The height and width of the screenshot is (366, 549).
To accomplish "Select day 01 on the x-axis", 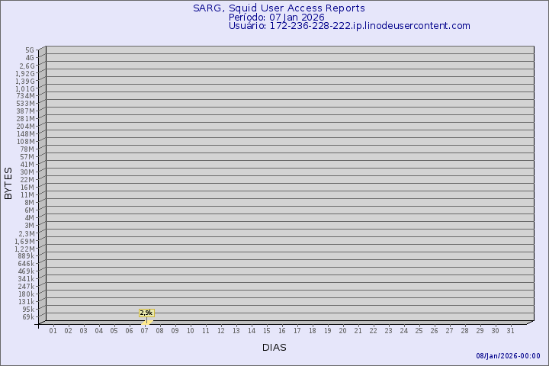I will [53, 330].
